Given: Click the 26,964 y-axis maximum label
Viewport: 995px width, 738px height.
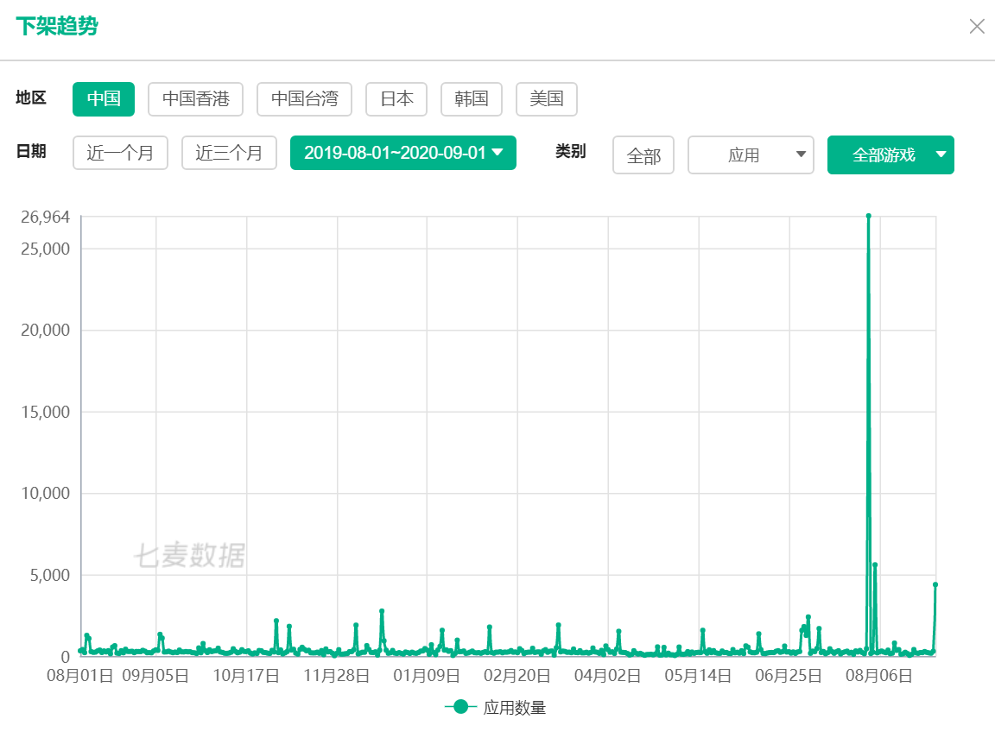Looking at the screenshot, I should 45,218.
